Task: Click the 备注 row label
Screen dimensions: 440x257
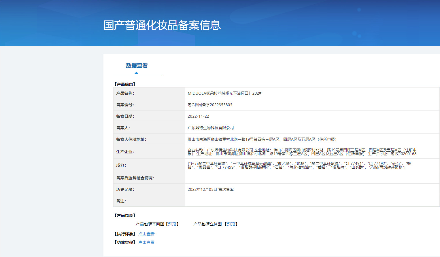Action: tap(121, 201)
